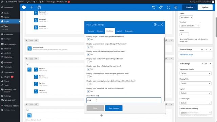This screenshot has width=217, height=122.
Task: Click page vertical scrollbar at right edge
Action: point(216,27)
